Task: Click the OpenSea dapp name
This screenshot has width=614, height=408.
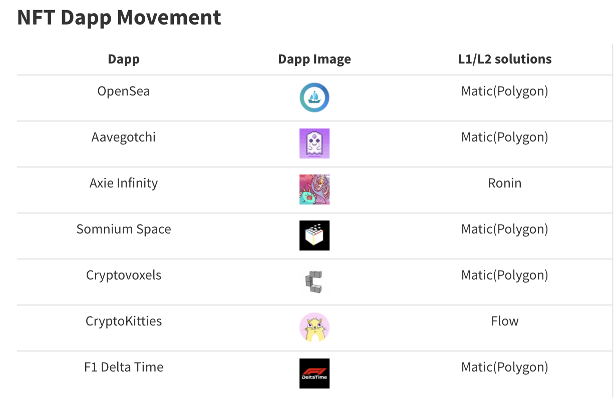Action: pyautogui.click(x=124, y=91)
